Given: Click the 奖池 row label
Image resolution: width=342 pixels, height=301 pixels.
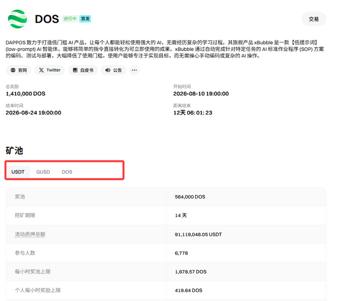Looking at the screenshot, I should tap(20, 196).
